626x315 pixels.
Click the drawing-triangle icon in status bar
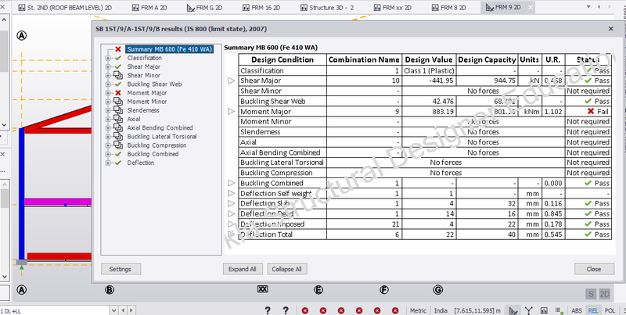514,310
